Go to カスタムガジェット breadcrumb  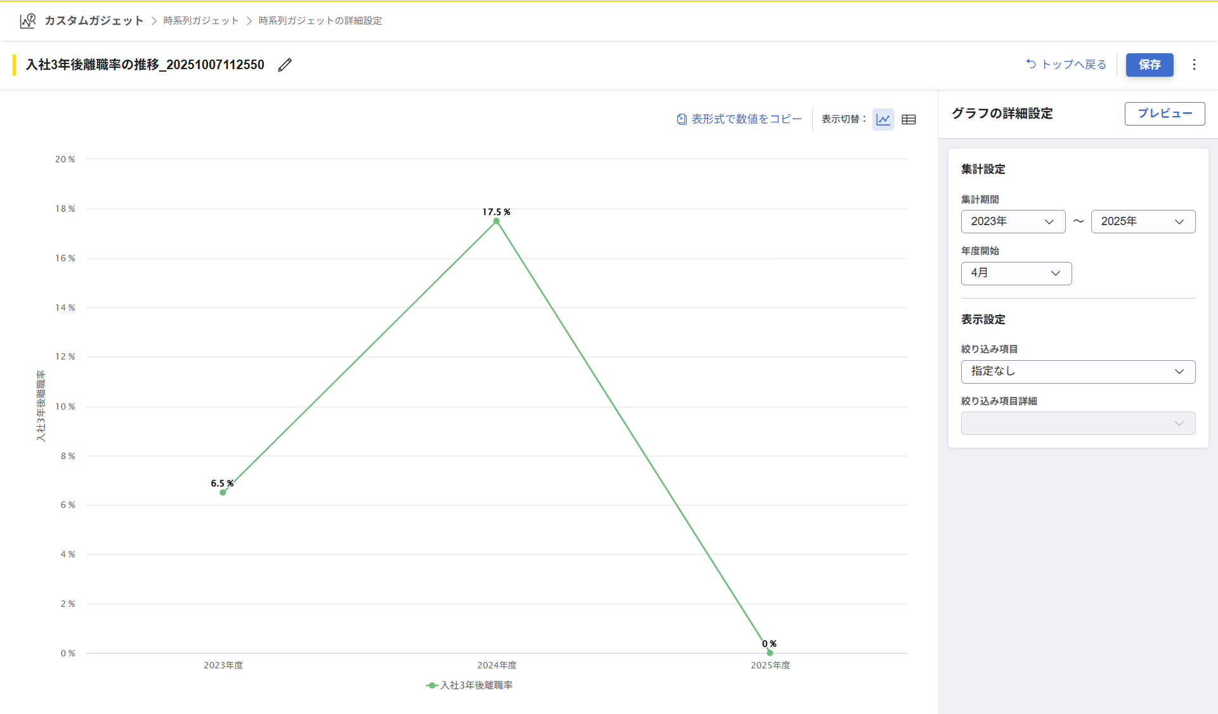[x=94, y=21]
